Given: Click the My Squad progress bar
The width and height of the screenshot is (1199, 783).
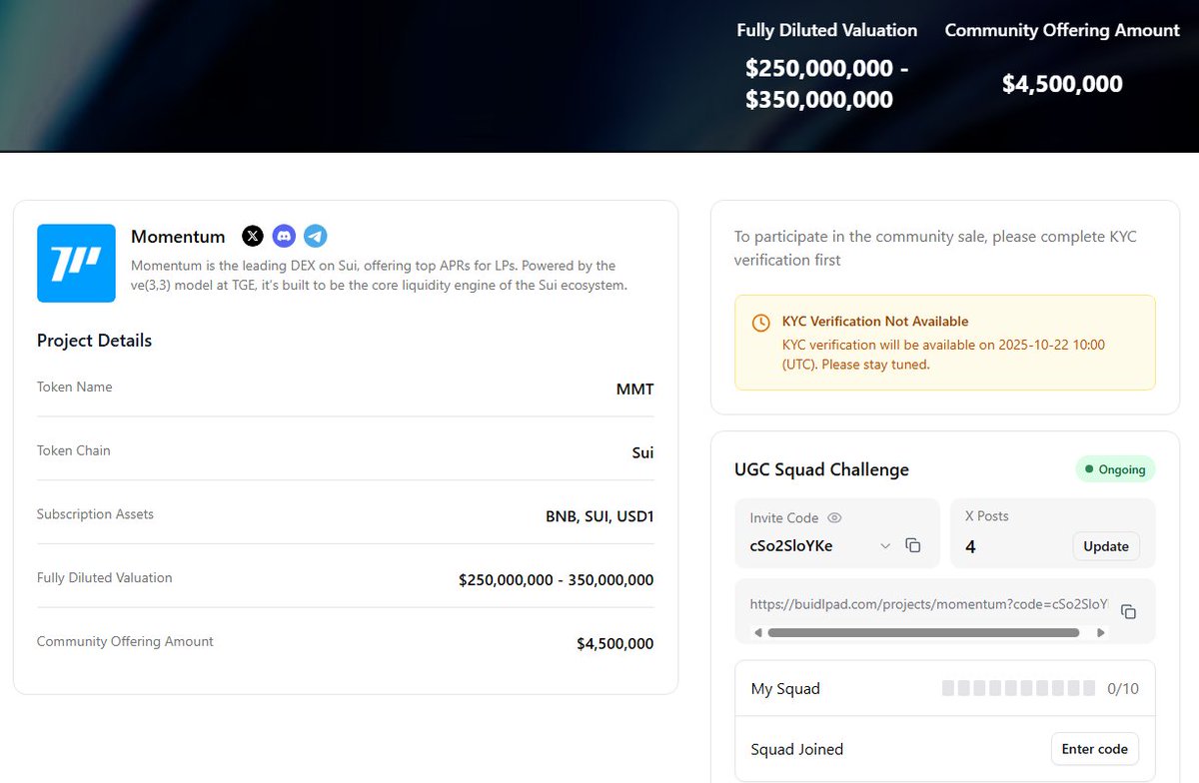Looking at the screenshot, I should coord(1018,688).
